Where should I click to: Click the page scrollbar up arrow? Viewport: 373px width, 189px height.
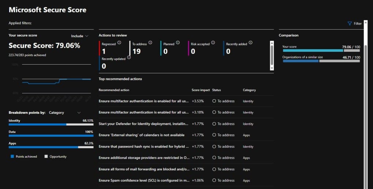[366, 22]
